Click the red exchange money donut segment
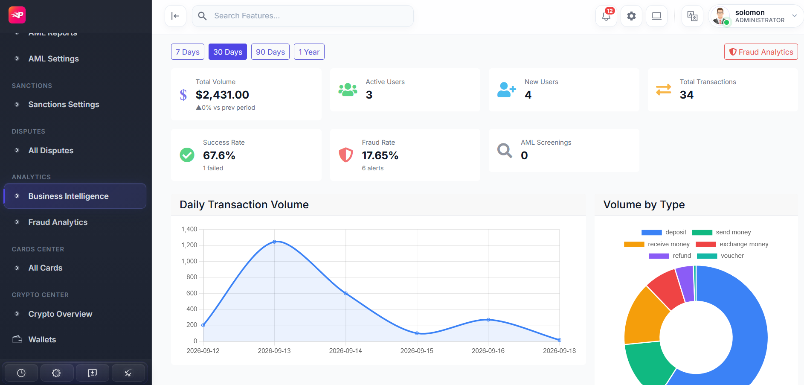 tap(668, 288)
